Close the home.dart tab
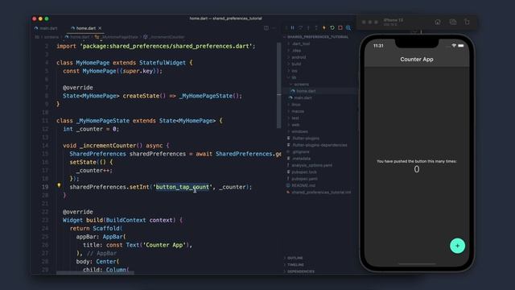Screen dimensions: 515x290 tap(100, 28)
